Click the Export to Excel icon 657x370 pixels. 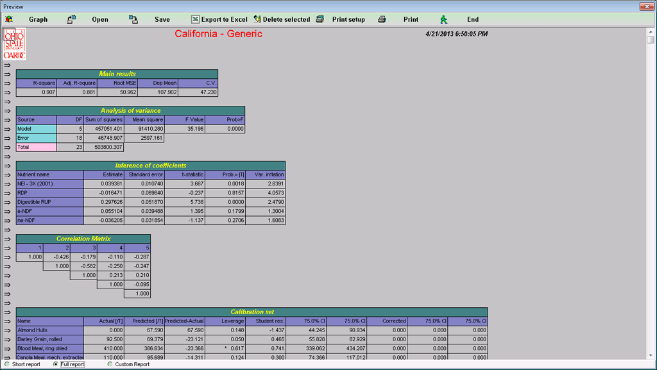195,19
